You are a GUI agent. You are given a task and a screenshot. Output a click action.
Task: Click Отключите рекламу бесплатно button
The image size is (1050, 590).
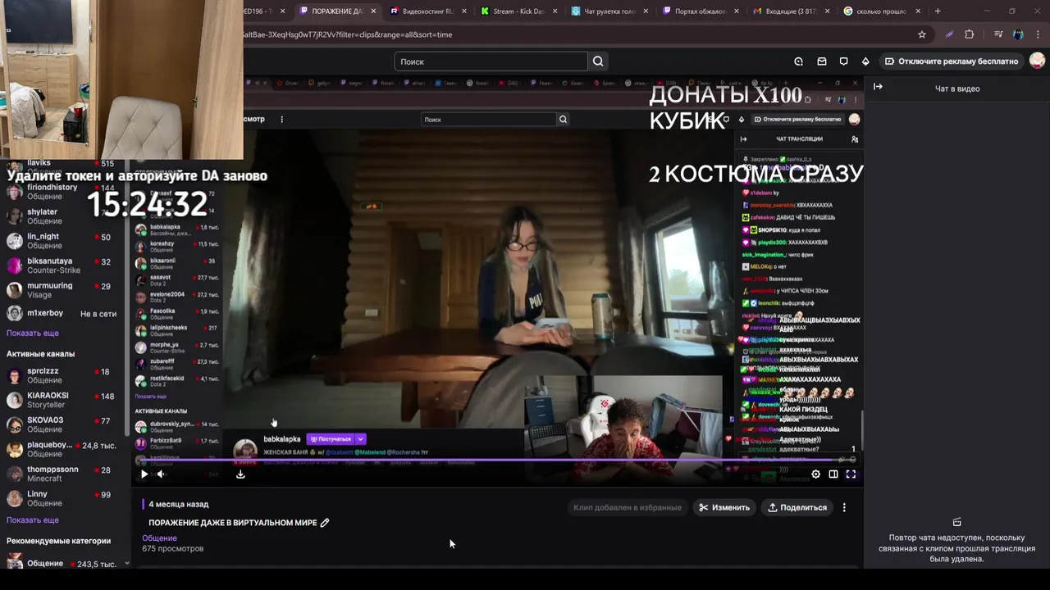[952, 61]
